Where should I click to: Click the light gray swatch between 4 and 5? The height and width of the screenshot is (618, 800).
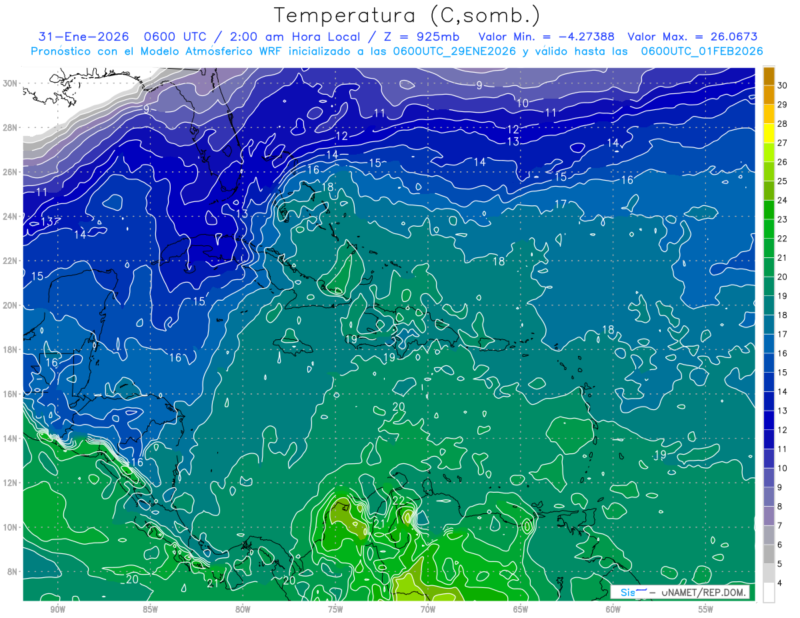(x=769, y=573)
